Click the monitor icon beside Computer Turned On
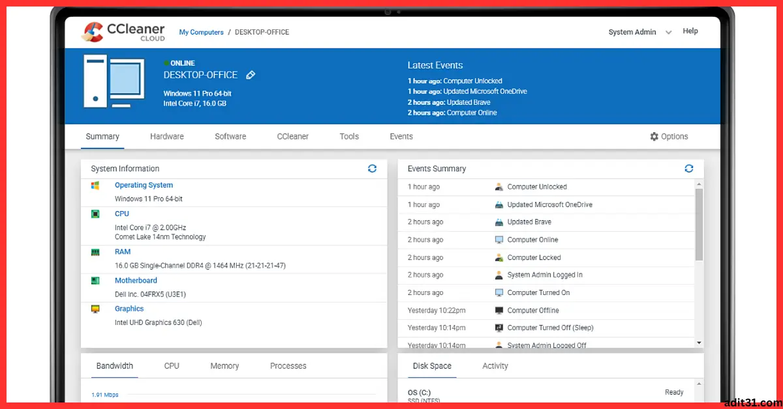 pyautogui.click(x=499, y=292)
